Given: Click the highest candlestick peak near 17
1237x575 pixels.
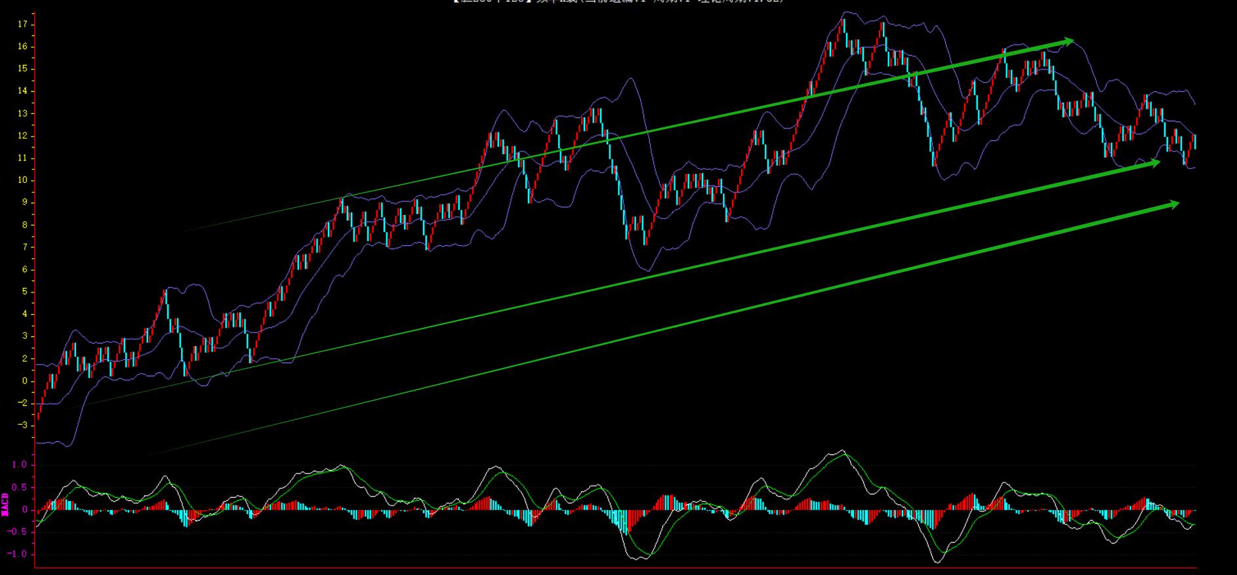Looking at the screenshot, I should pyautogui.click(x=843, y=21).
